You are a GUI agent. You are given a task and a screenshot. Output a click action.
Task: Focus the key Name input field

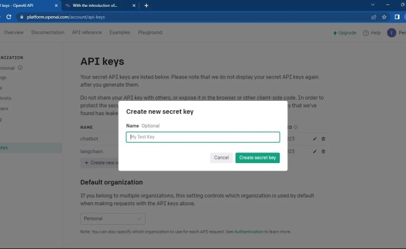click(x=203, y=137)
